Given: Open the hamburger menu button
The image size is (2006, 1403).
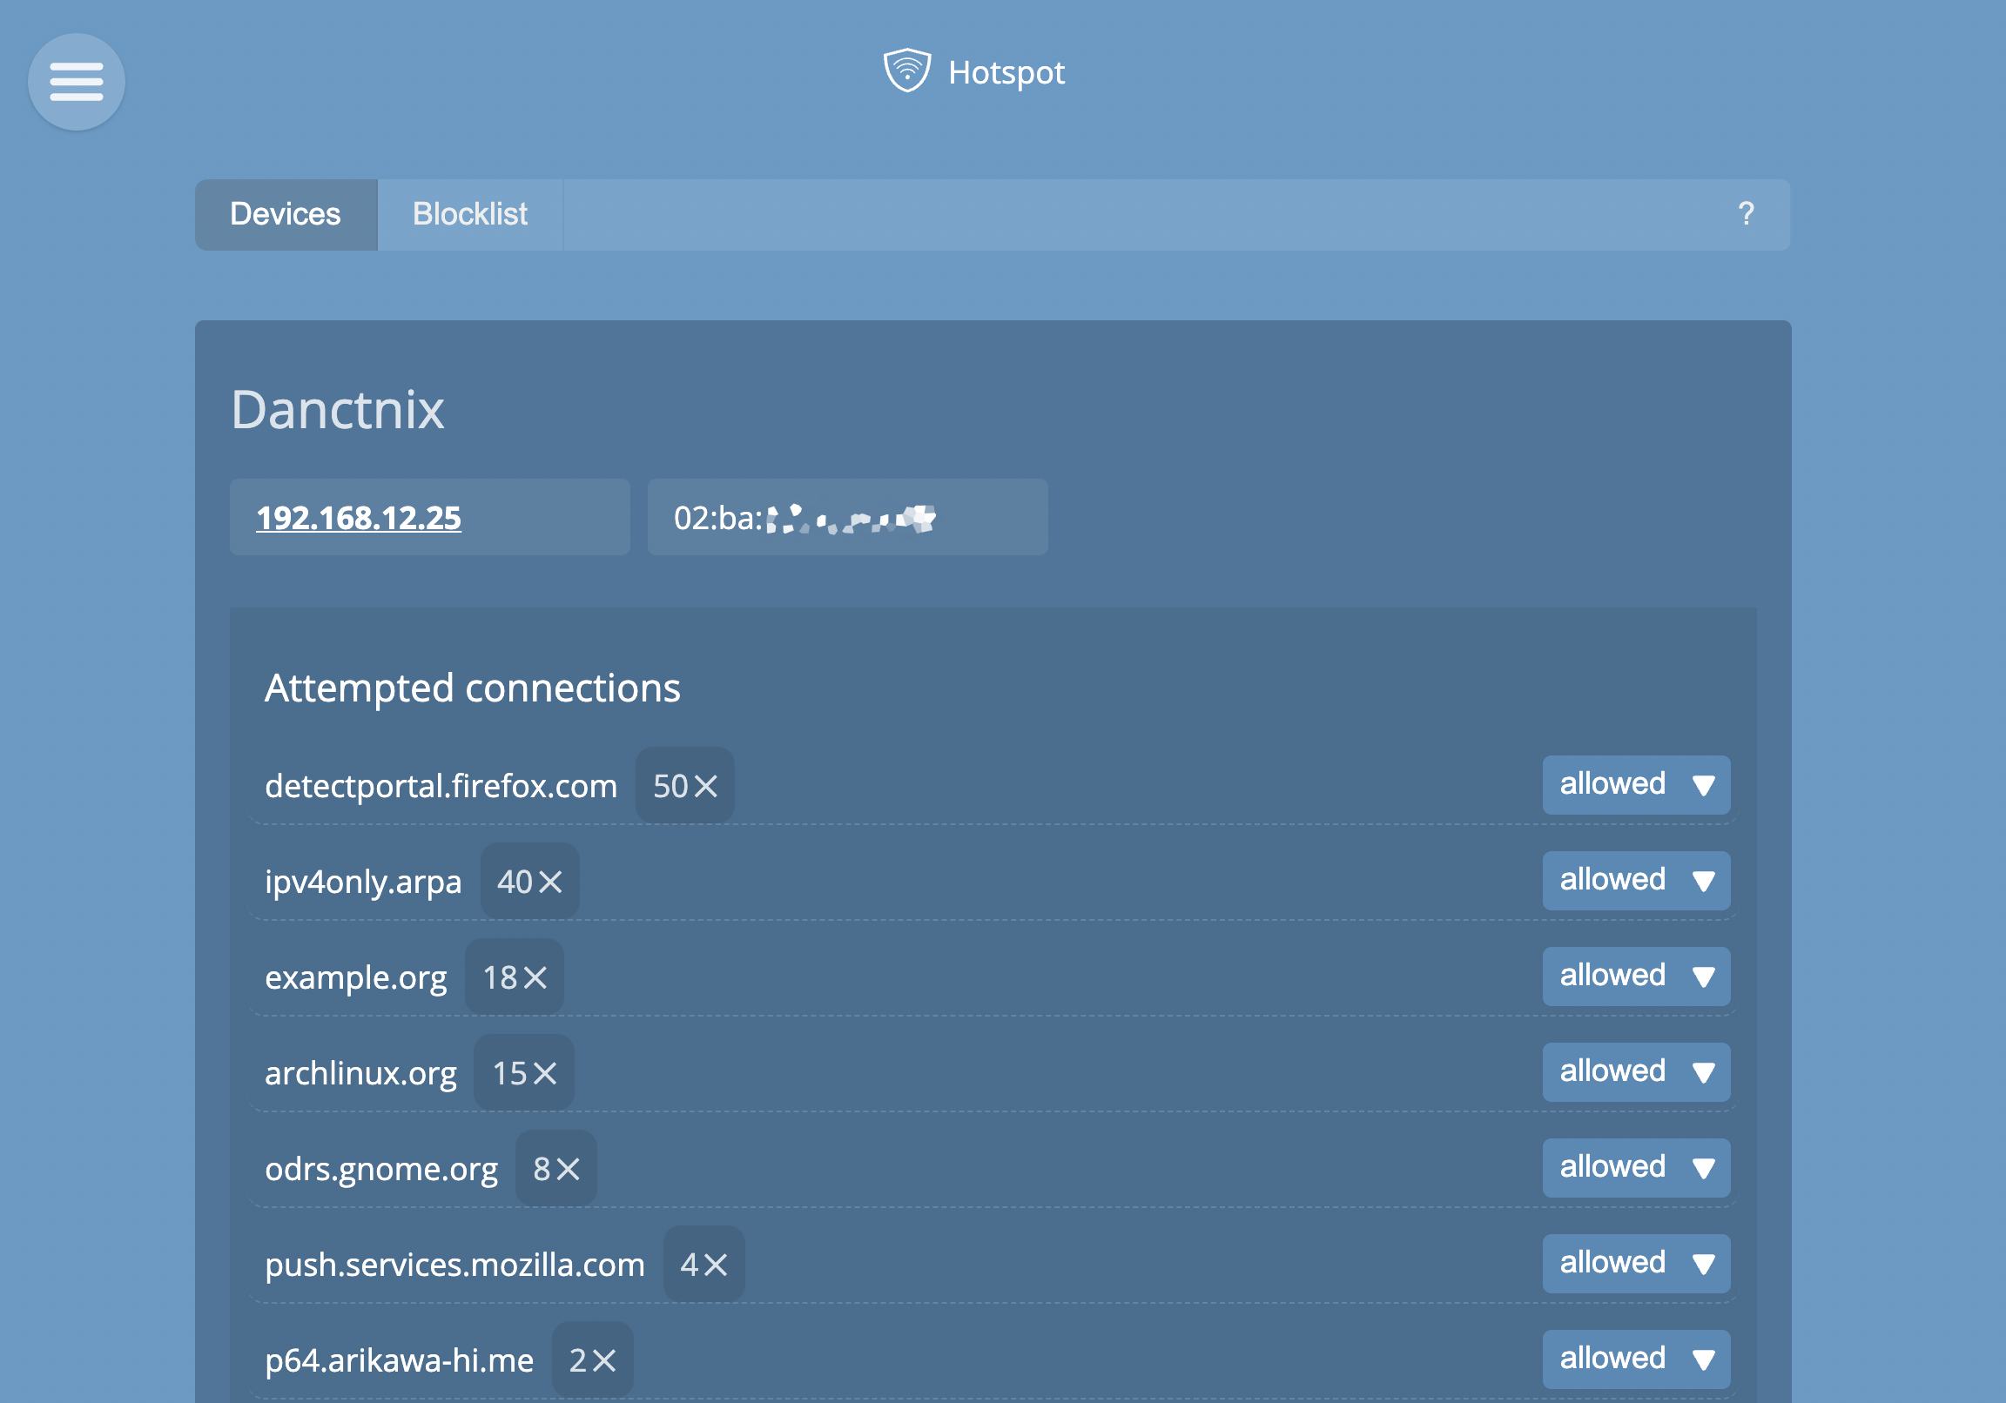Looking at the screenshot, I should coord(76,81).
